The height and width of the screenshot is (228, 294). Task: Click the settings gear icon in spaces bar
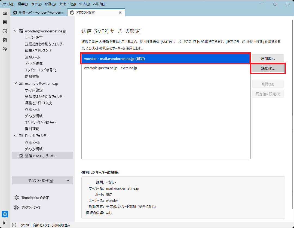pyautogui.click(x=5, y=214)
